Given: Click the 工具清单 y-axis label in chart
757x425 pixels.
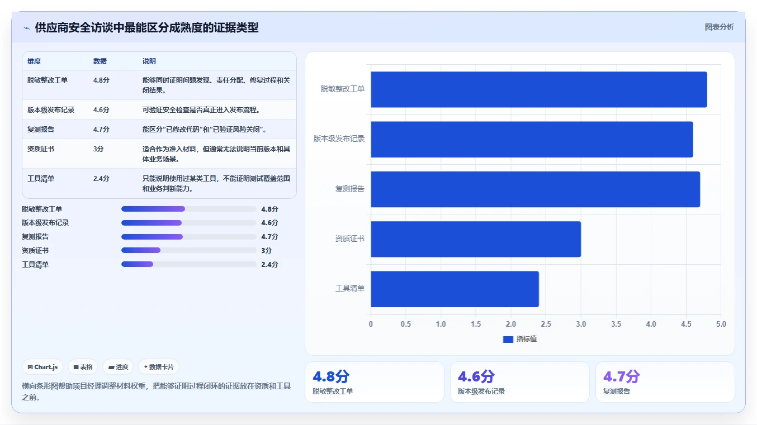Looking at the screenshot, I should [350, 288].
